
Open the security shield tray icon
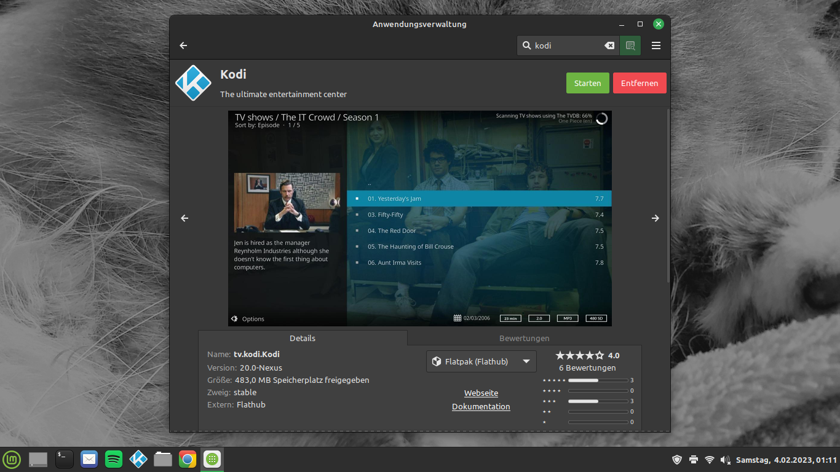click(677, 460)
